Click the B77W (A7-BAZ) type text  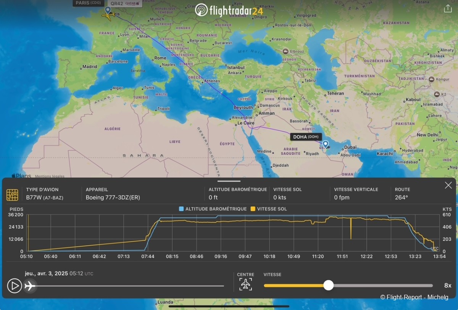click(x=45, y=198)
